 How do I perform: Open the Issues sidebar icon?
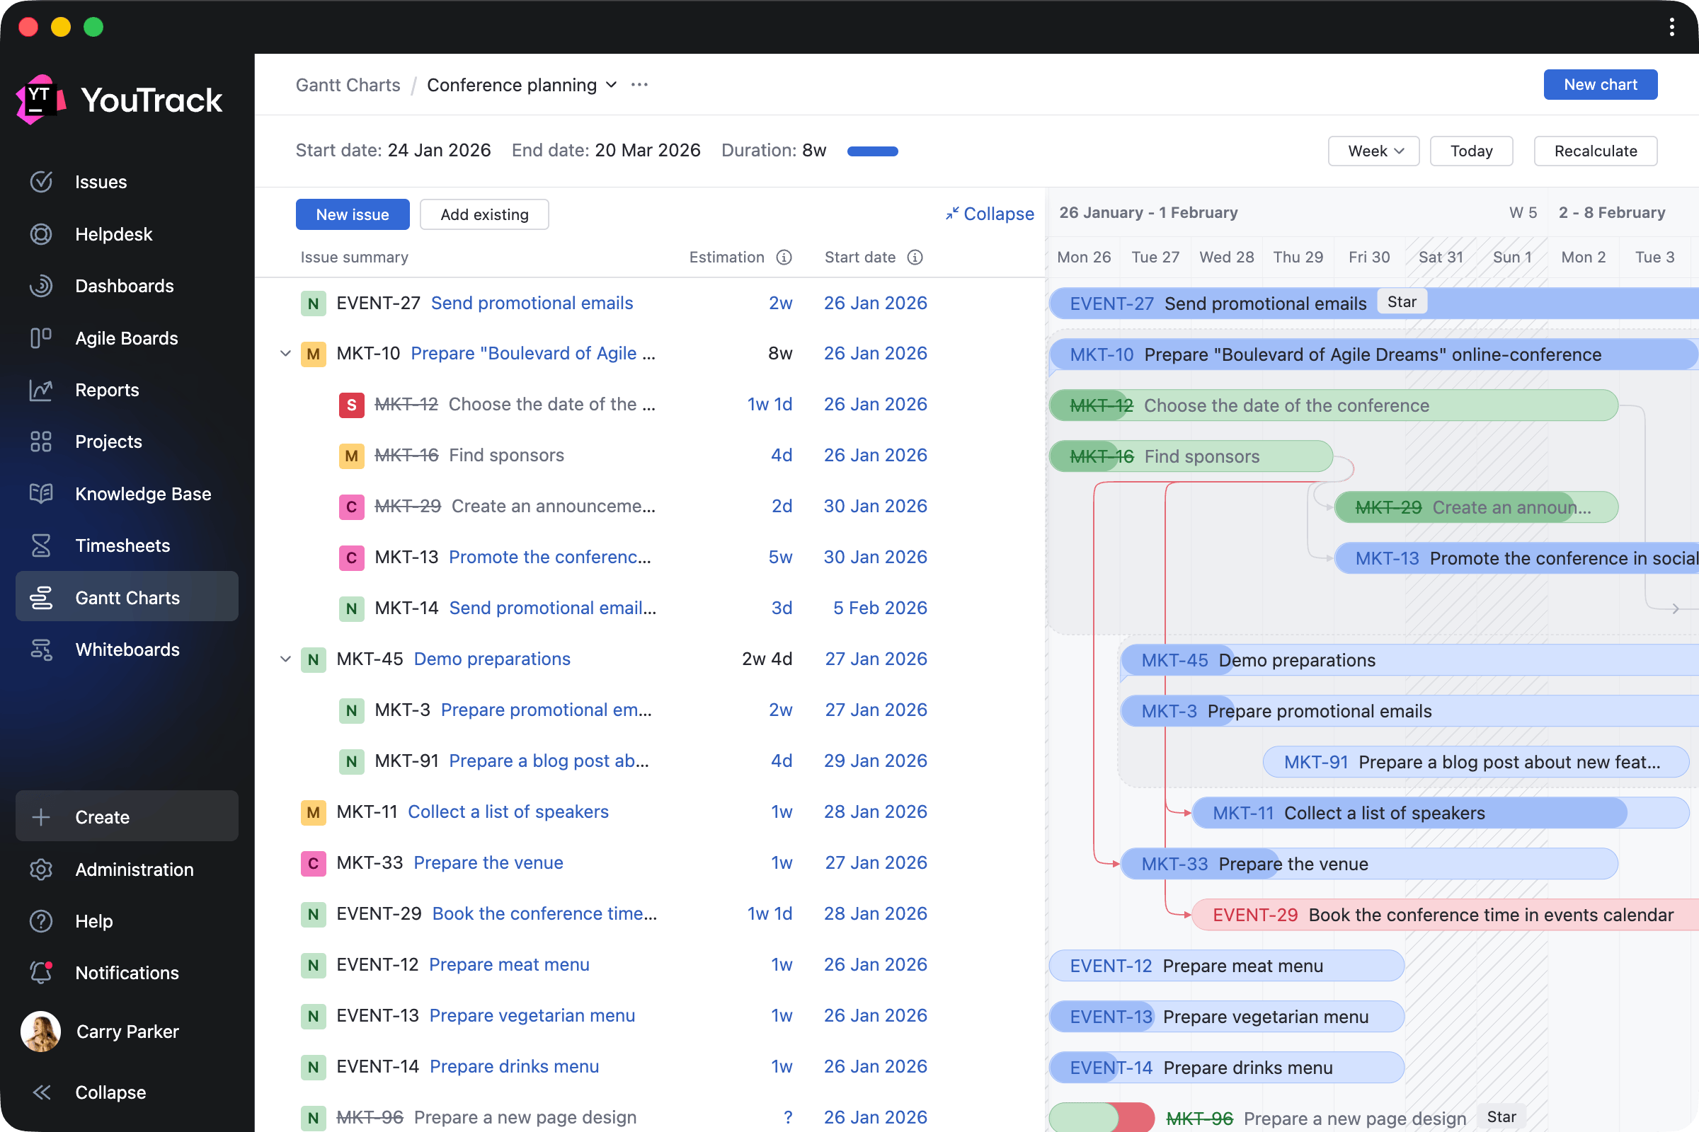click(41, 182)
